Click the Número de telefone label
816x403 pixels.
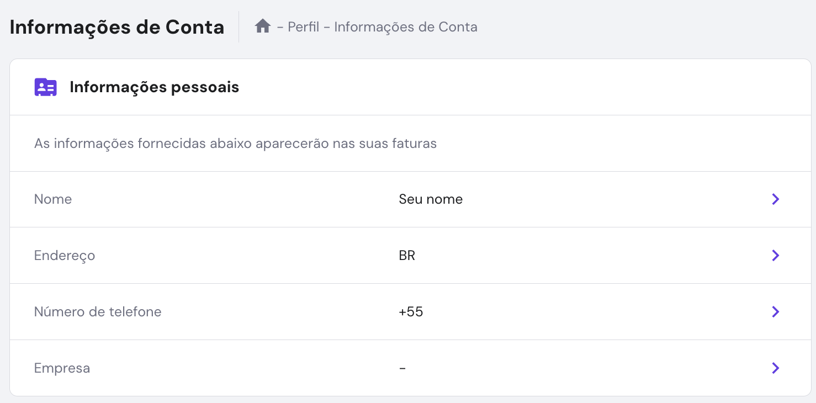pyautogui.click(x=98, y=312)
